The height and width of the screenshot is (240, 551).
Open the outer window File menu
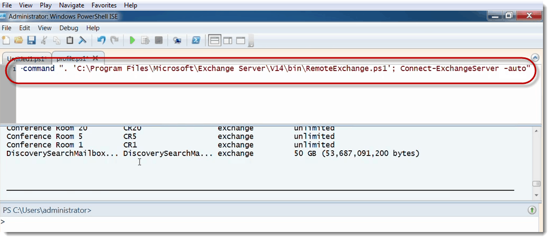click(x=7, y=5)
